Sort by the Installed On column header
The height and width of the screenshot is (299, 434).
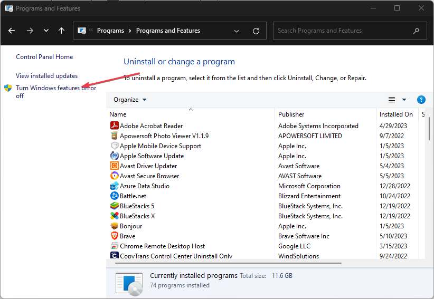click(x=397, y=114)
